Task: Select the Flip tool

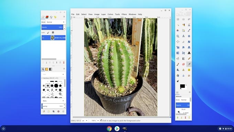Action: pyautogui.click(x=178, y=53)
